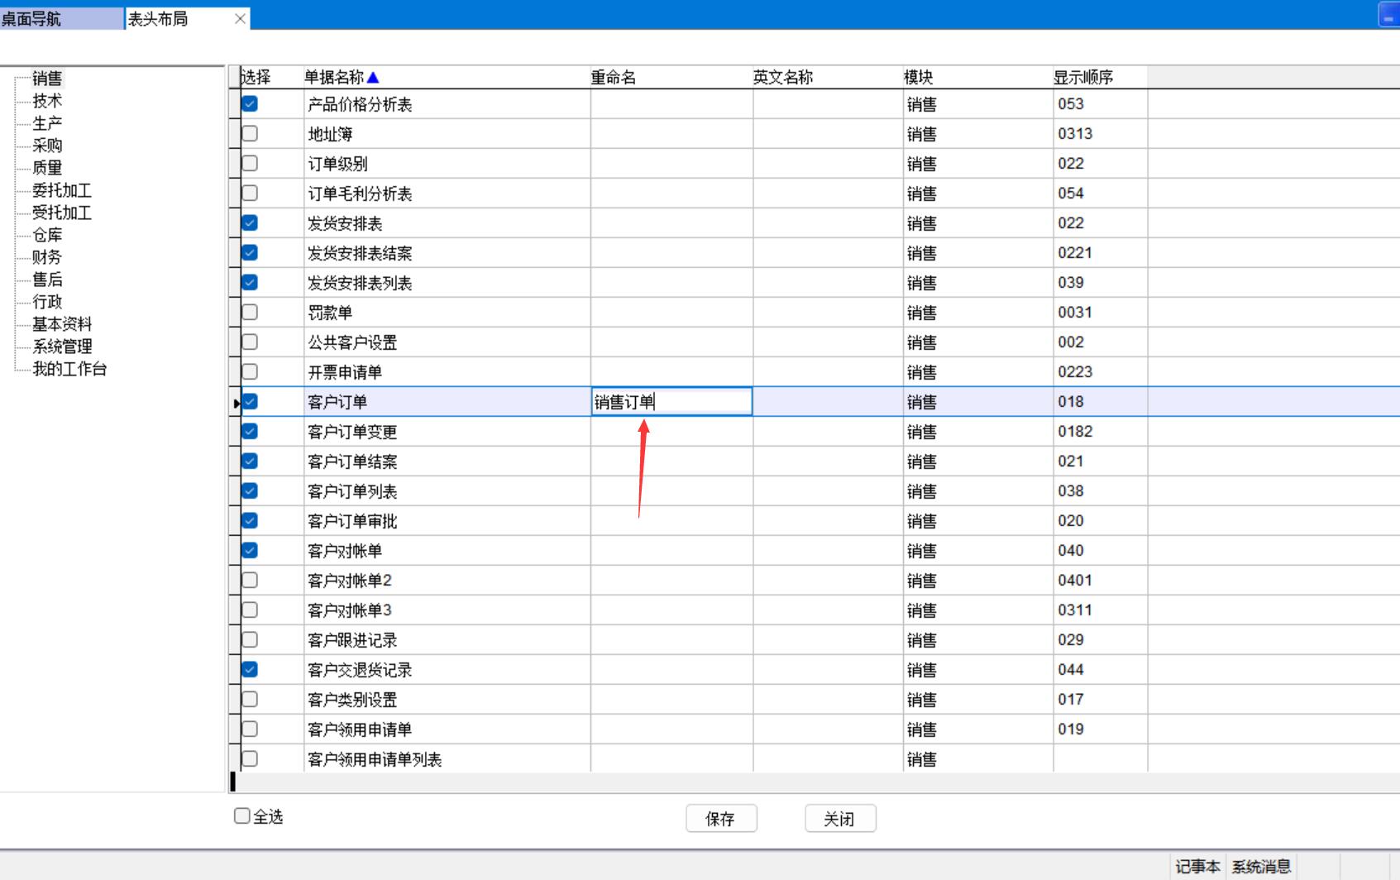Viewport: 1400px width, 880px height.
Task: Open the 采购 tree node
Action: tap(47, 146)
